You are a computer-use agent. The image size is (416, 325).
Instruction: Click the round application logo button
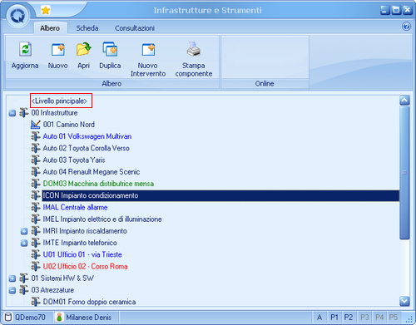click(17, 16)
